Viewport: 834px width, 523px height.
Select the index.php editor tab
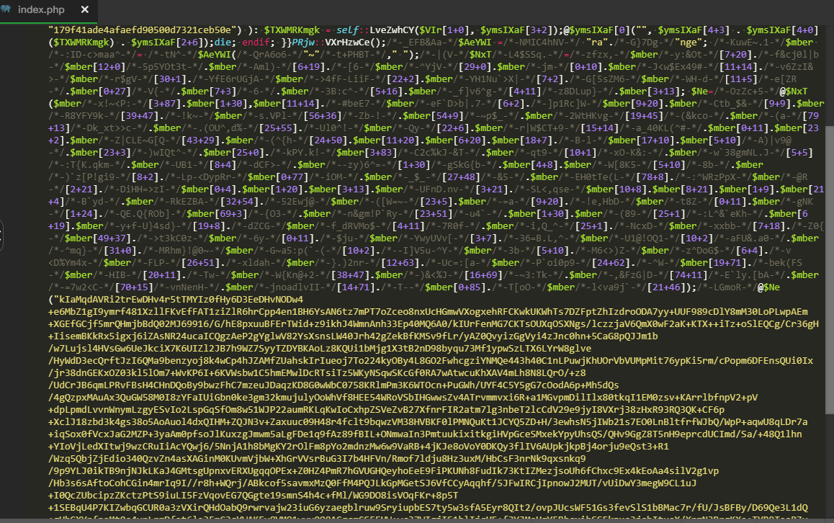pyautogui.click(x=49, y=10)
